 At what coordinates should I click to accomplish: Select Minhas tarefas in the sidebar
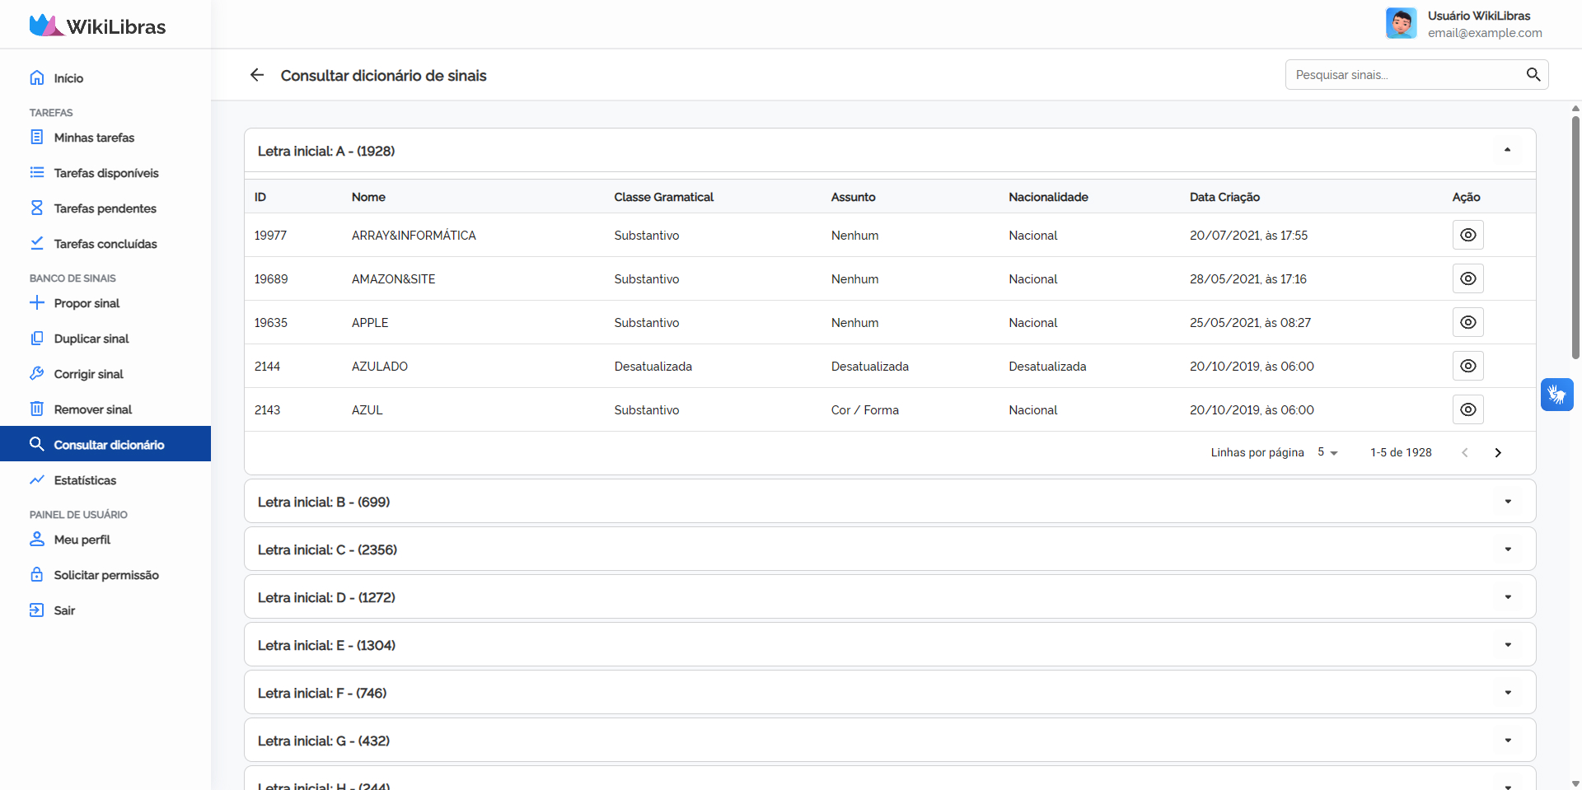(94, 138)
